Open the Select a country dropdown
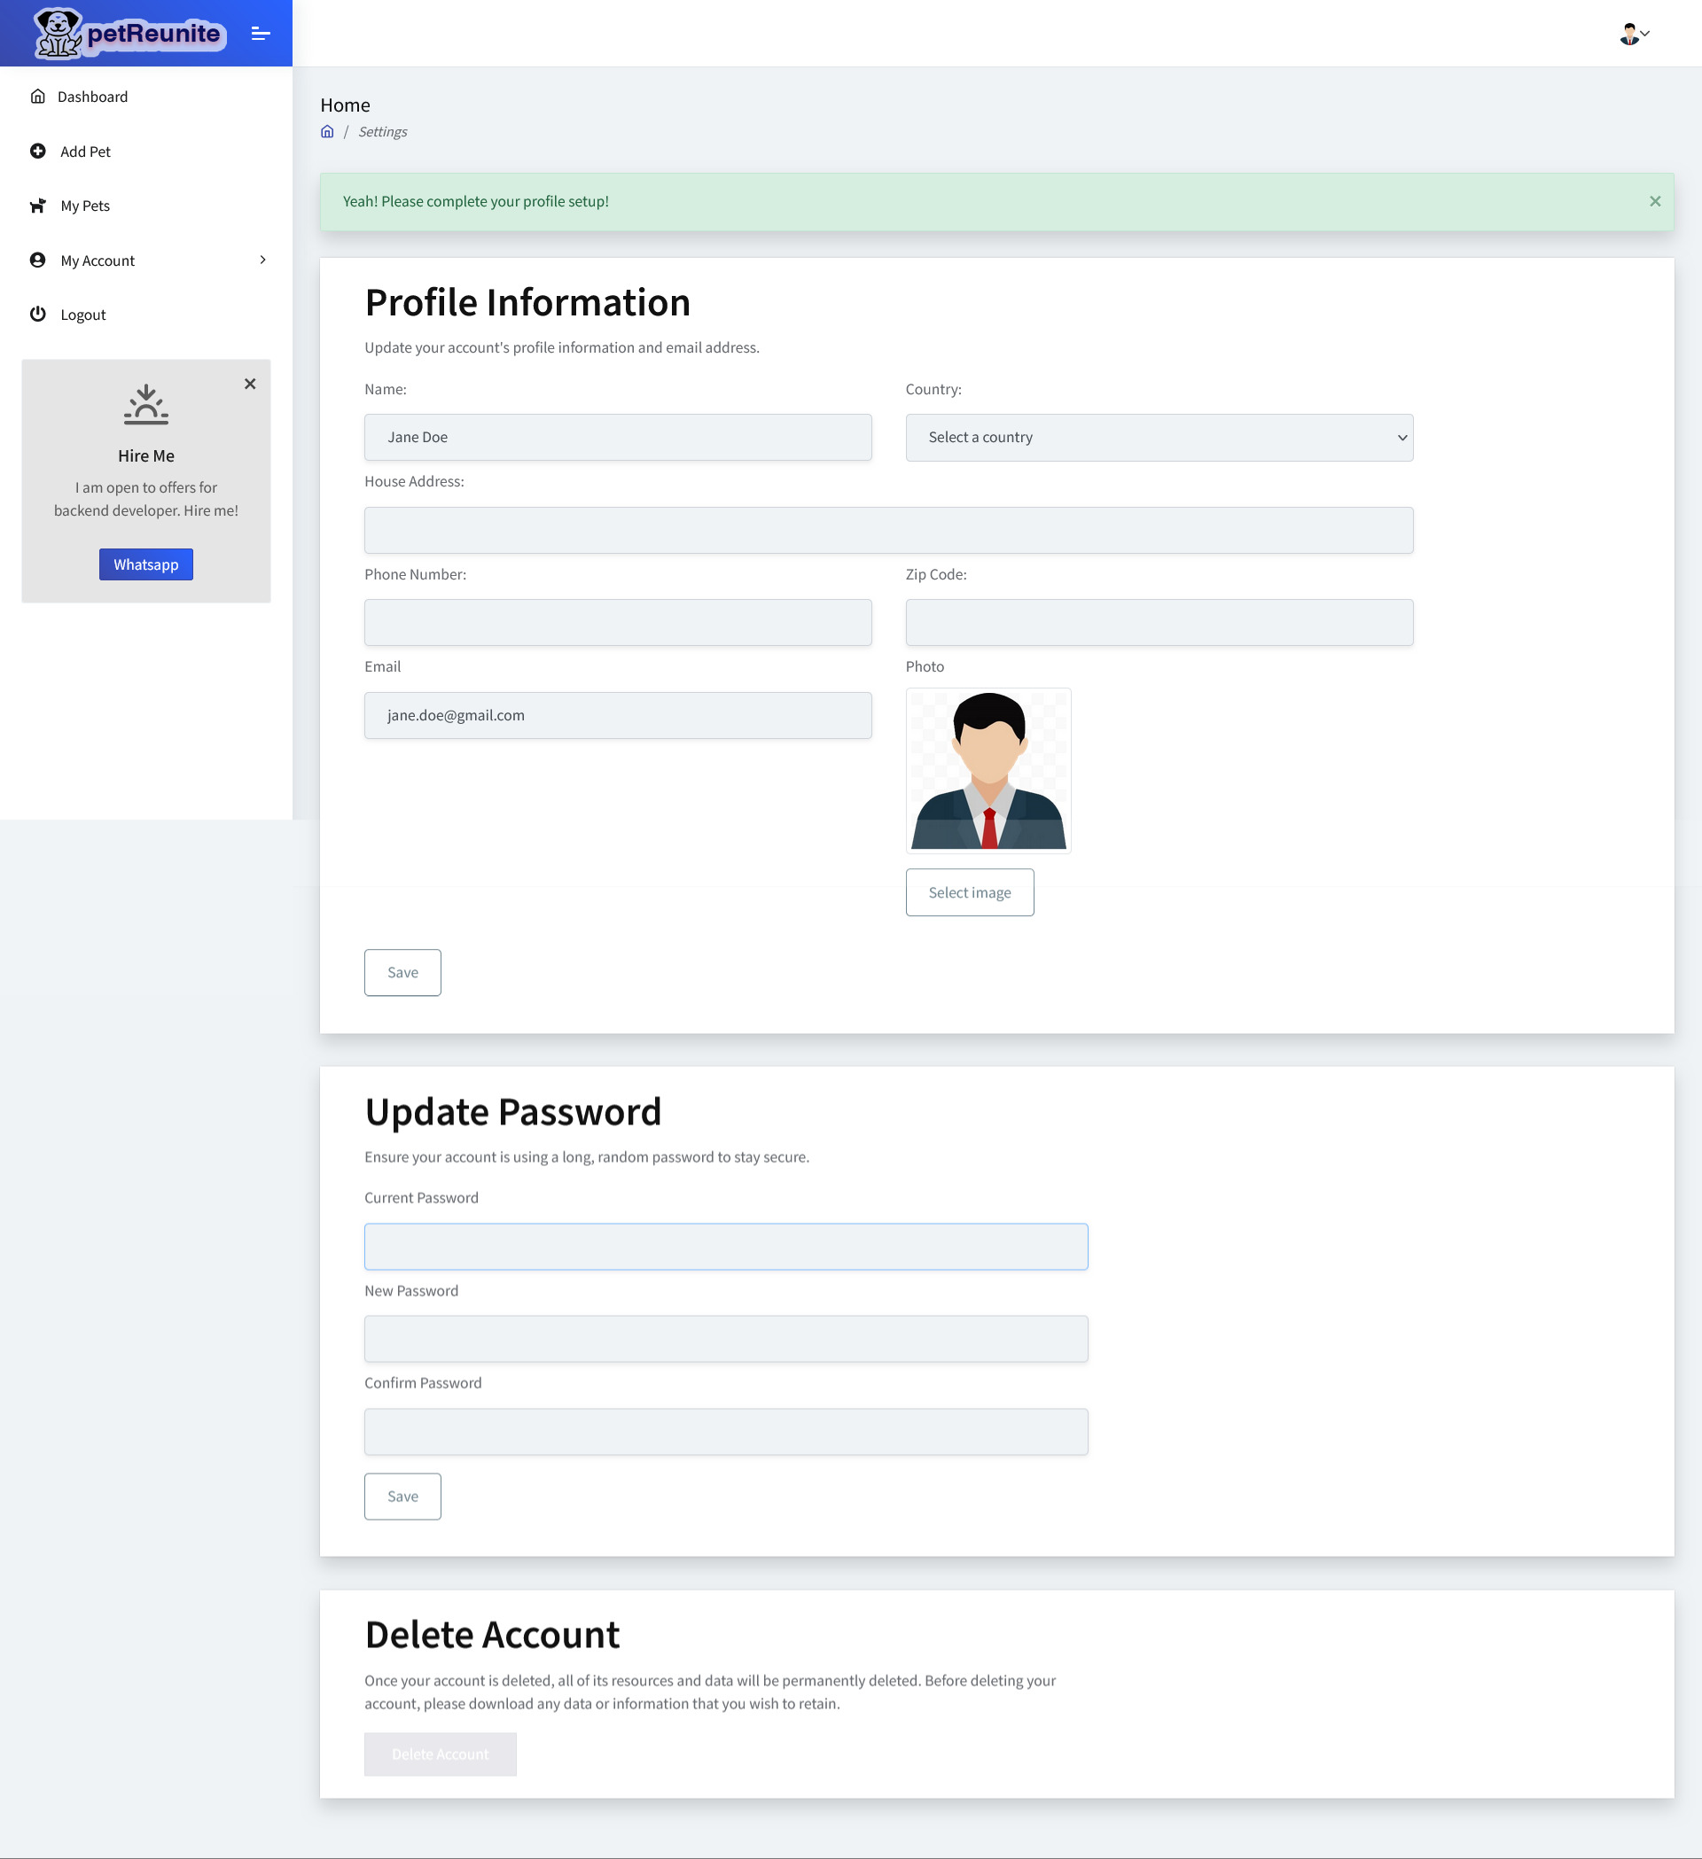Viewport: 1702px width, 1859px height. [x=1159, y=437]
